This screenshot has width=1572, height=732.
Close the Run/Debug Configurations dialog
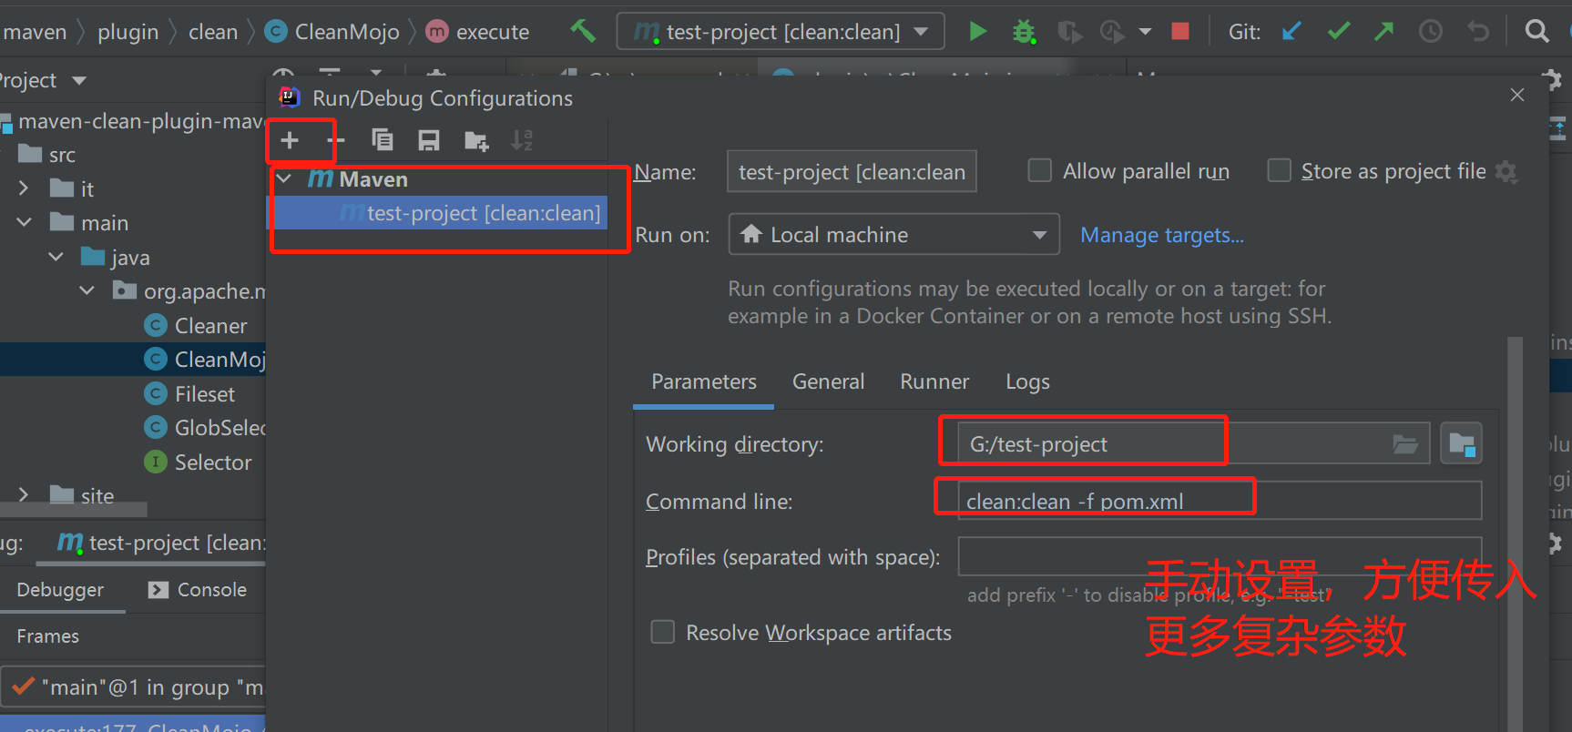click(1517, 96)
